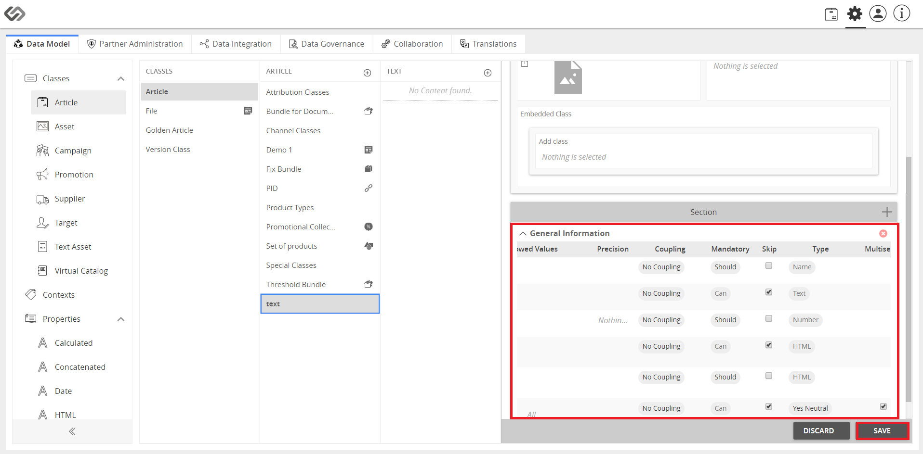Viewport: 923px width, 454px height.
Task: Select Golden Article class
Action: (199, 130)
